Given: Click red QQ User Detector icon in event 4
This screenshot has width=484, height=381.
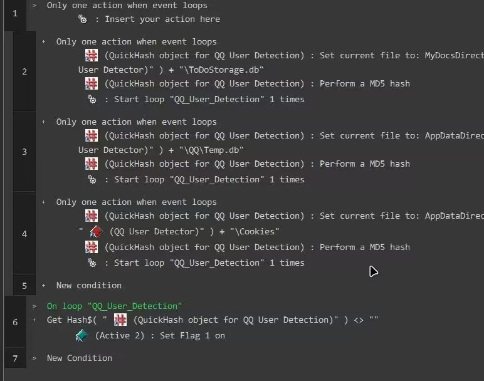Looking at the screenshot, I should pos(95,231).
